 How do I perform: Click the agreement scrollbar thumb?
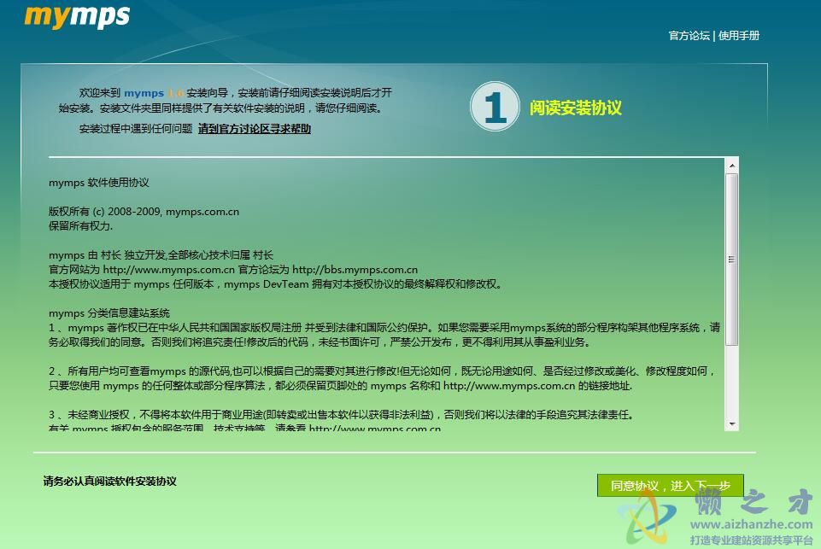tap(732, 259)
